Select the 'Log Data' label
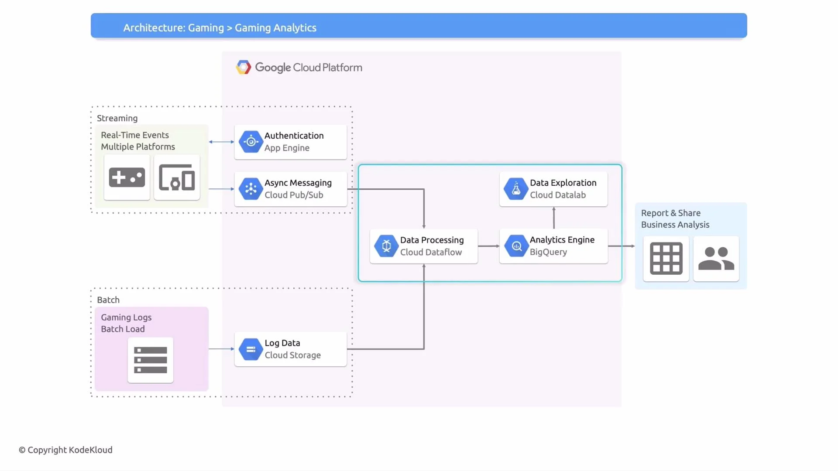Viewport: 838px width, 471px height. [x=282, y=343]
